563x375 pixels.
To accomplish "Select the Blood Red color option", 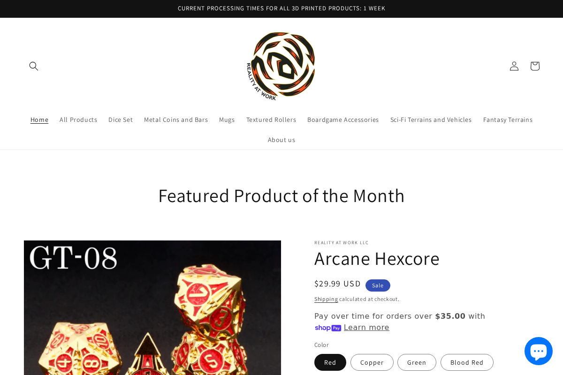I will [467, 362].
